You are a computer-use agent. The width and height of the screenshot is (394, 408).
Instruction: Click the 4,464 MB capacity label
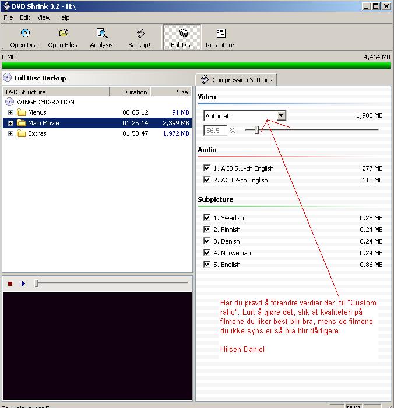[x=377, y=57]
